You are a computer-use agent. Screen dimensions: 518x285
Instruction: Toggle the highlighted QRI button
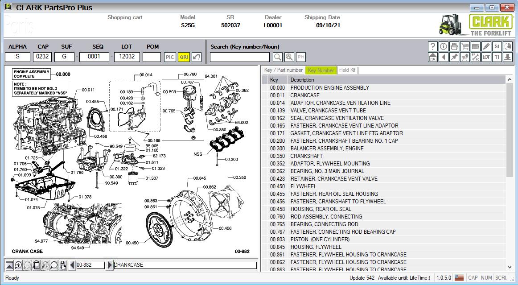tap(183, 57)
